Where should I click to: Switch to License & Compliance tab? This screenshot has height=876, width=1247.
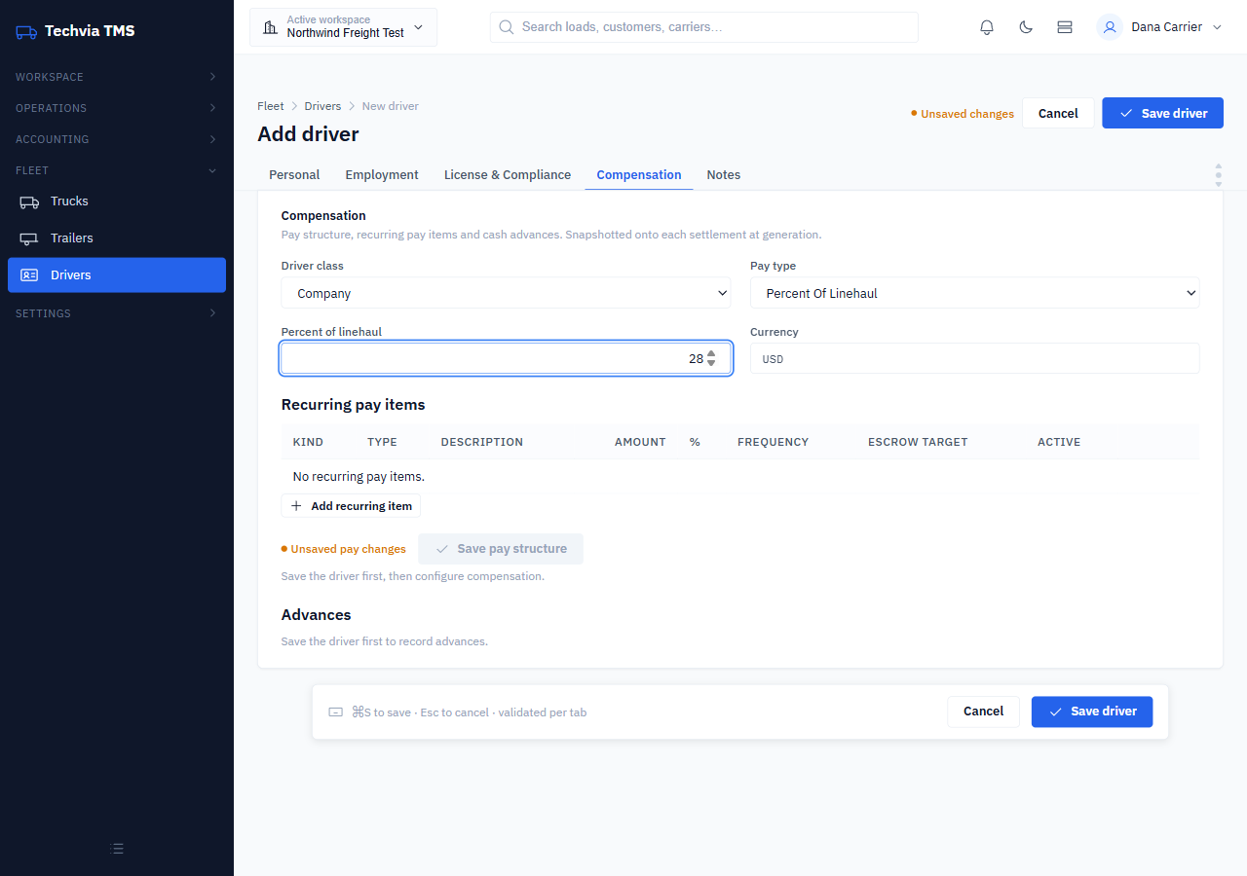(x=508, y=175)
